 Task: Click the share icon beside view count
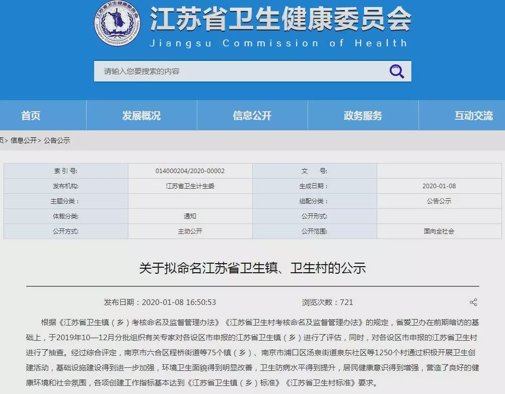[473, 302]
